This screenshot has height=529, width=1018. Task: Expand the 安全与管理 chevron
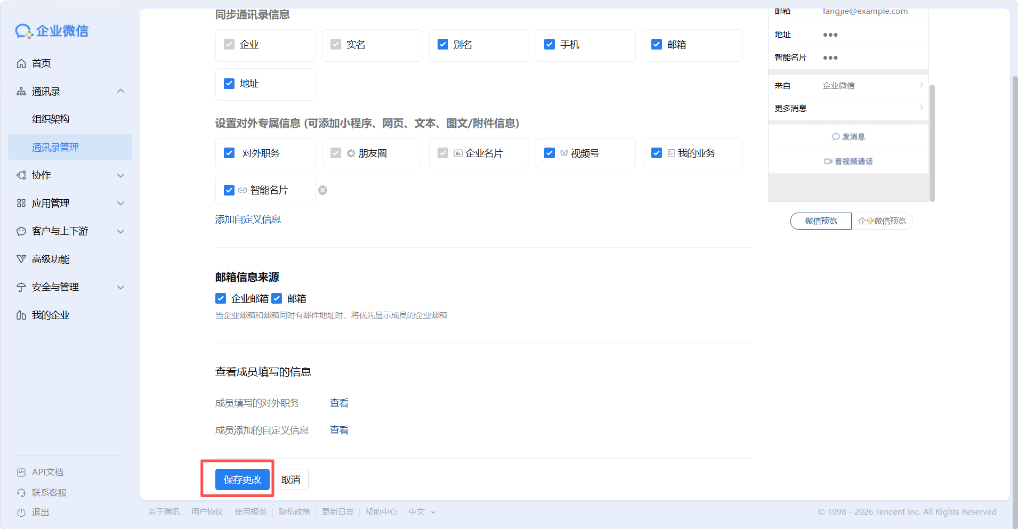pos(121,287)
